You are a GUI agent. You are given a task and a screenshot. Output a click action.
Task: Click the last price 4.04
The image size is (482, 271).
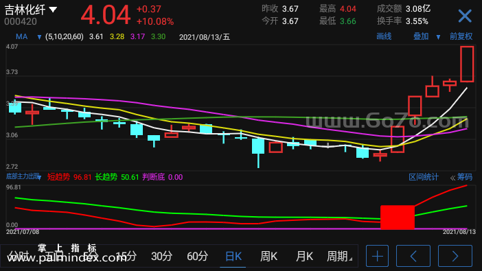coord(106,15)
